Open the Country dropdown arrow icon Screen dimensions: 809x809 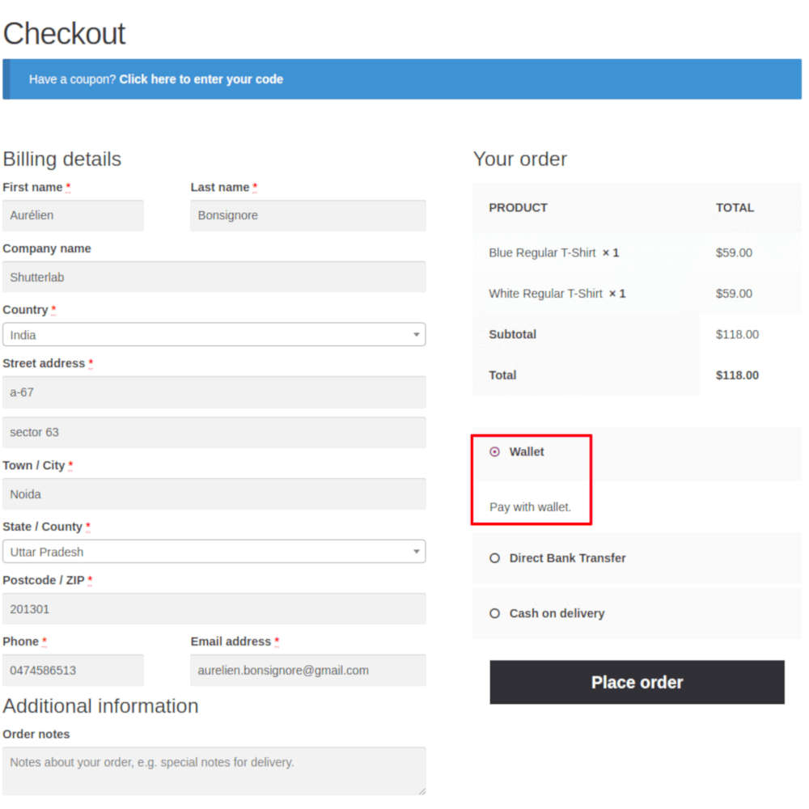417,334
